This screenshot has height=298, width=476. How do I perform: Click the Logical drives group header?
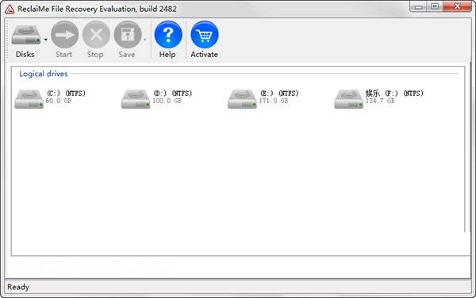click(44, 74)
